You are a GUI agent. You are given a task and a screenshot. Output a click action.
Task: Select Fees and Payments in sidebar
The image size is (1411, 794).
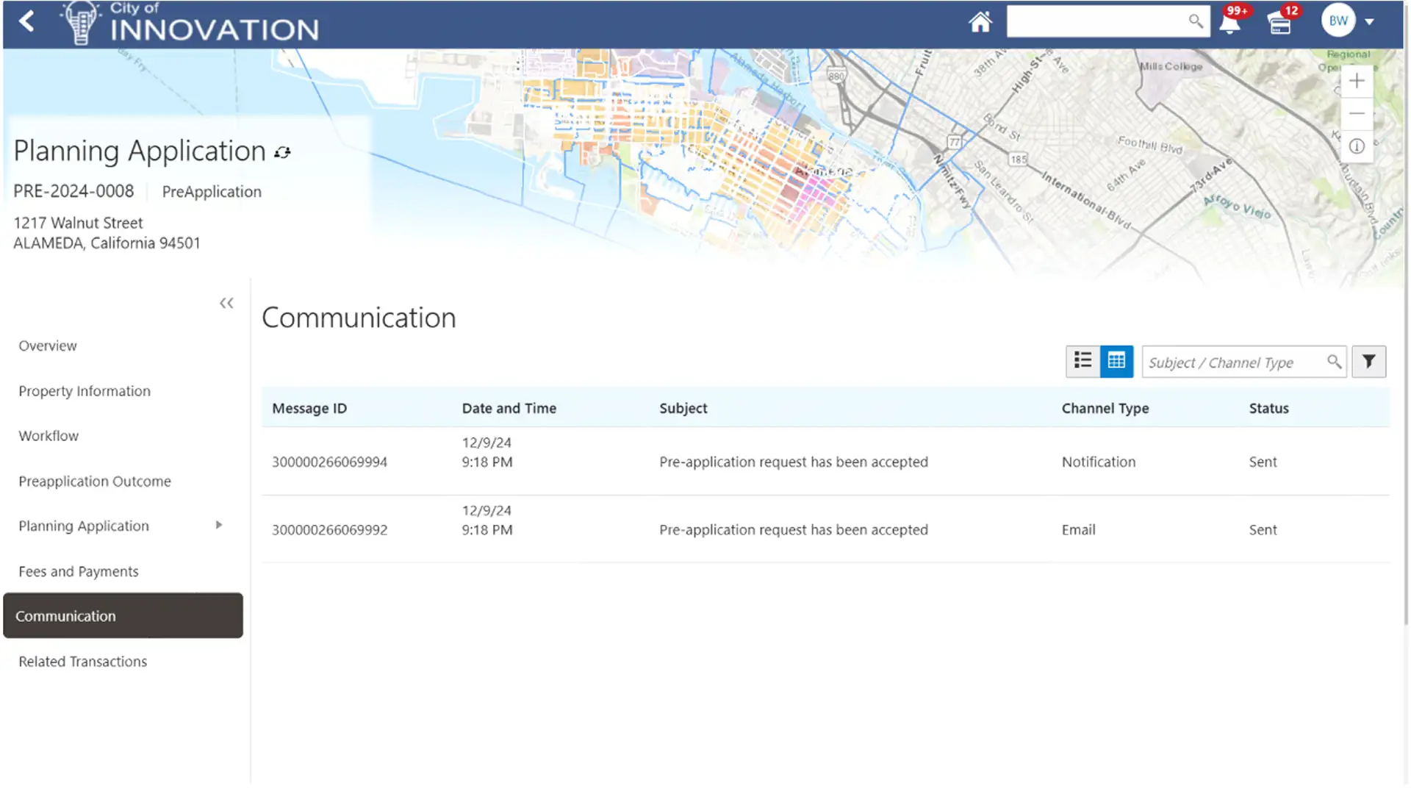[x=79, y=571]
